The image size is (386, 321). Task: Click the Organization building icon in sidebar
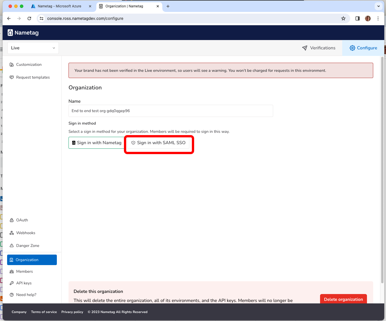coord(11,260)
